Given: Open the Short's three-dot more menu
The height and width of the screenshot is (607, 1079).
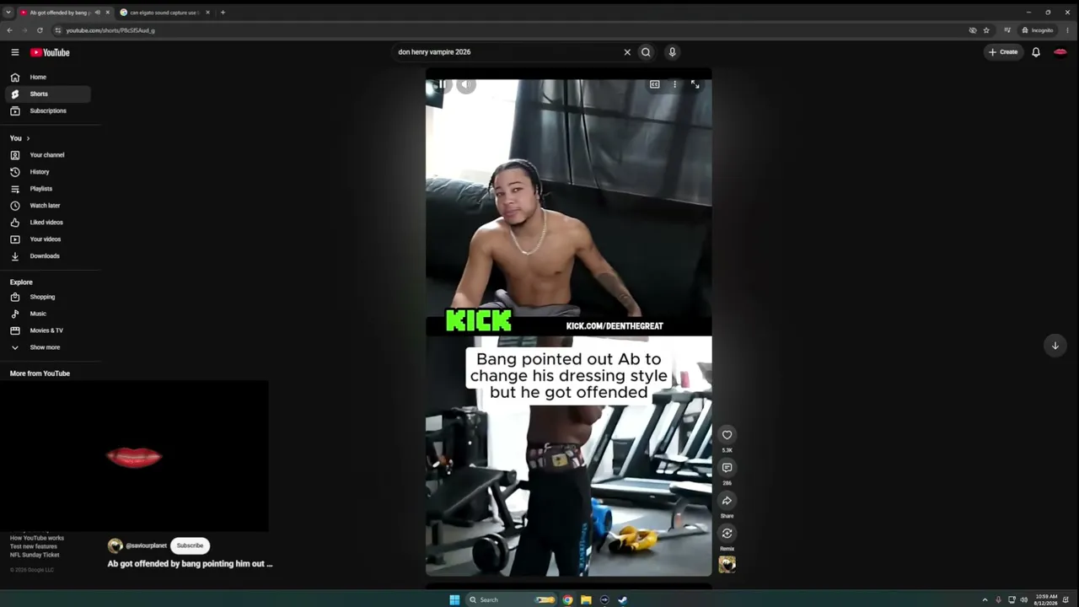Looking at the screenshot, I should point(674,84).
